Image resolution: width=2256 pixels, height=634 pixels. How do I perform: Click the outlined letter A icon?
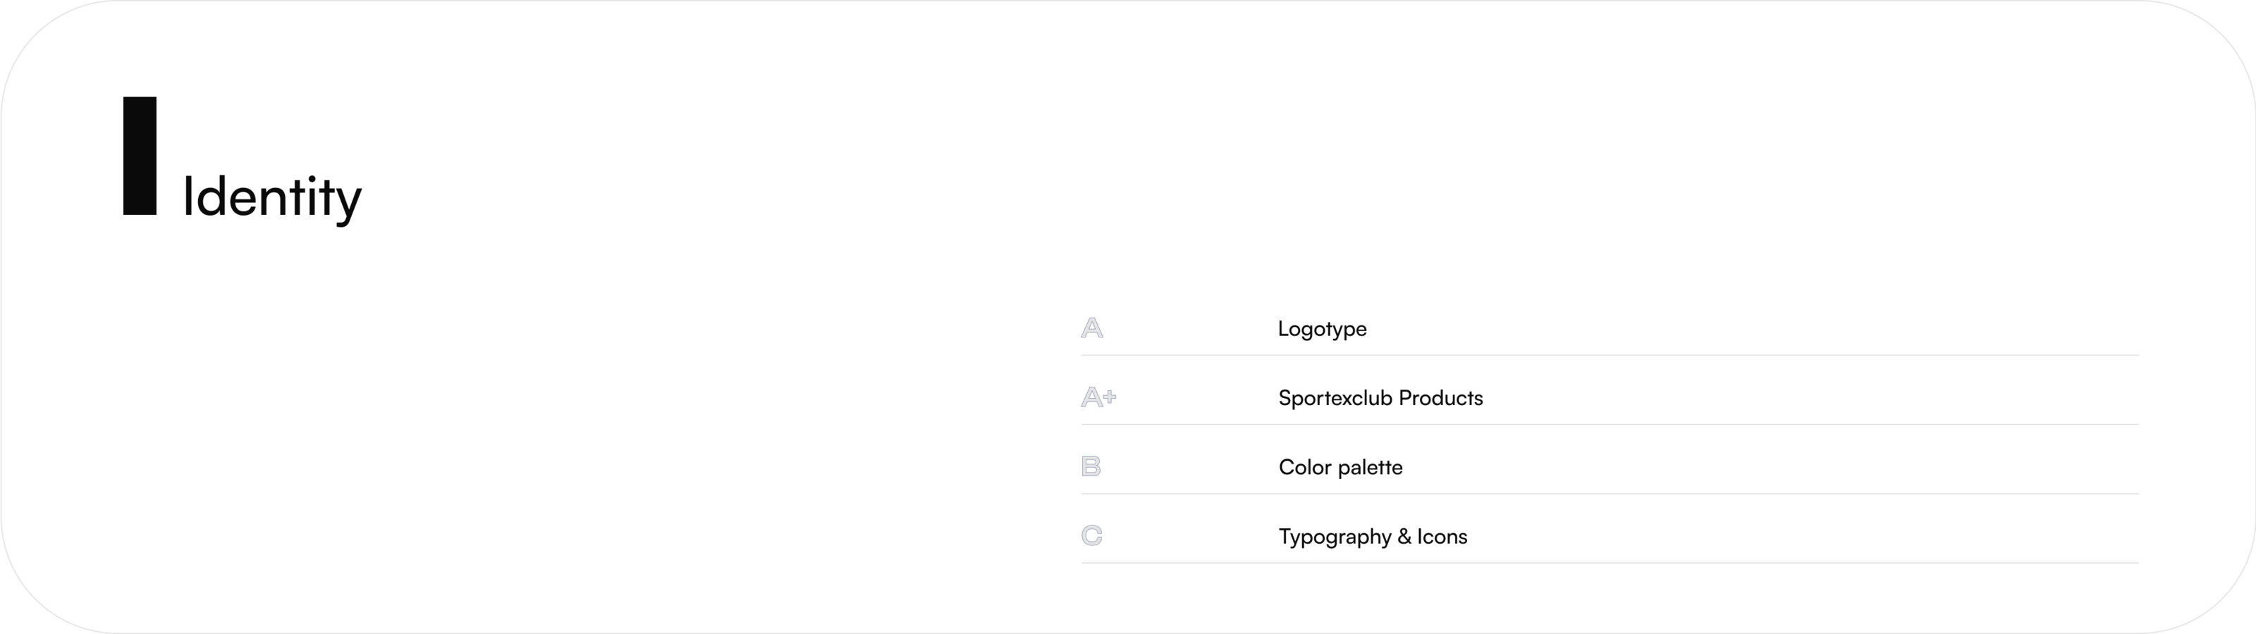click(1091, 328)
